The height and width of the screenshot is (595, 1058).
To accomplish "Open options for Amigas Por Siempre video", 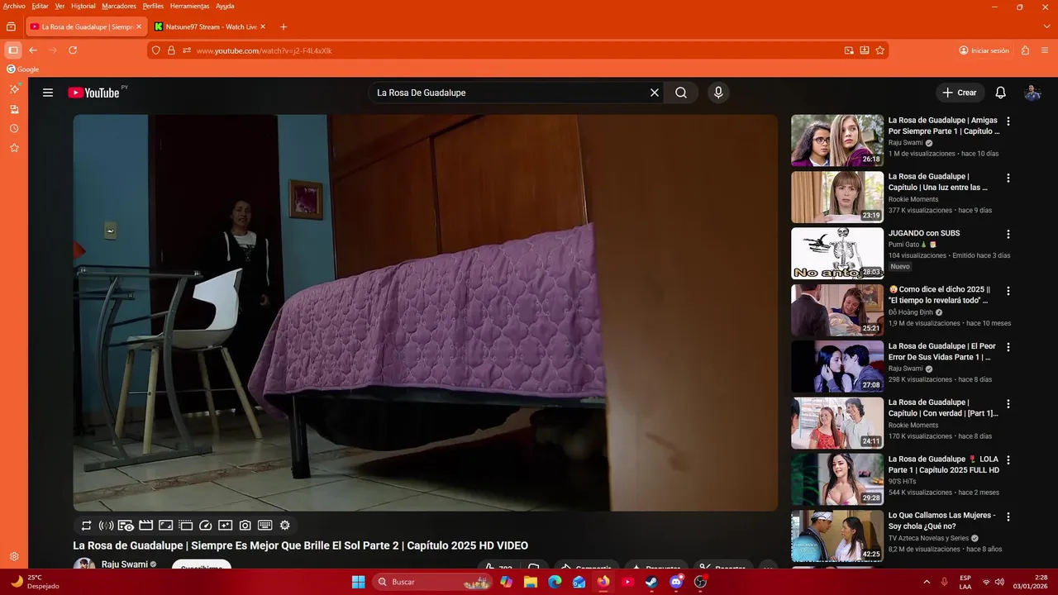I will tap(1008, 121).
